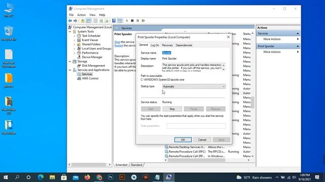
Task: Close the Print Spooler Properties dialog
Action: pyautogui.click(x=228, y=37)
